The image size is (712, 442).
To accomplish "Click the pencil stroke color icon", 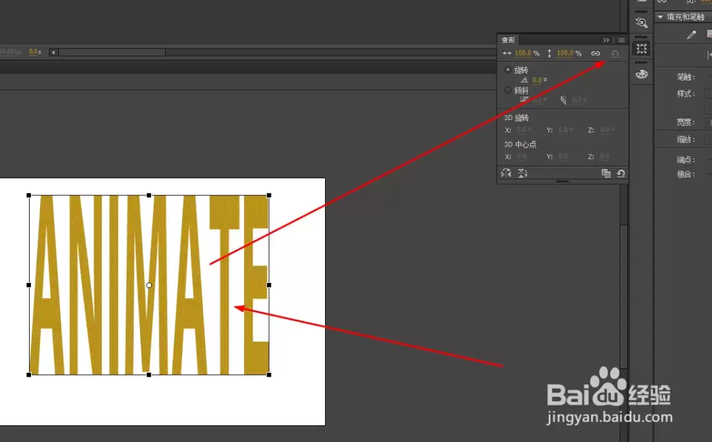I will click(691, 35).
